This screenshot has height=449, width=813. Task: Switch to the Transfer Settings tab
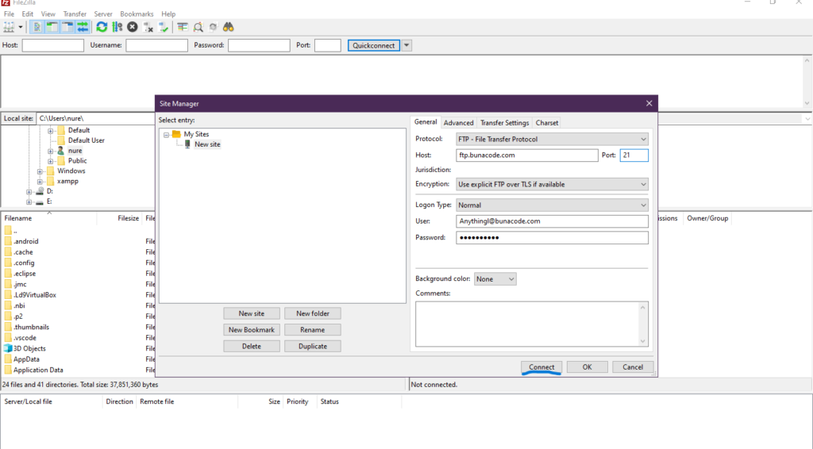click(504, 123)
